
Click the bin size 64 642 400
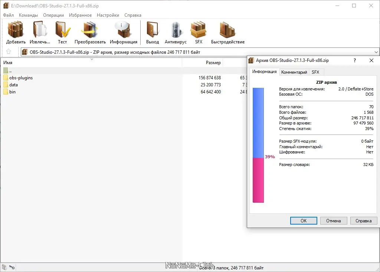(x=211, y=92)
